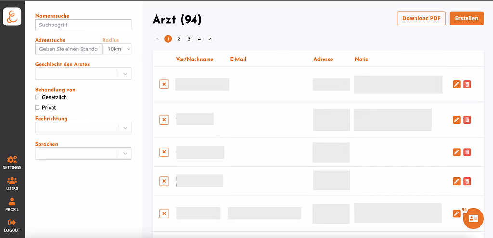493x238 pixels.
Task: Click the Logout icon in sidebar
Action: click(12, 222)
